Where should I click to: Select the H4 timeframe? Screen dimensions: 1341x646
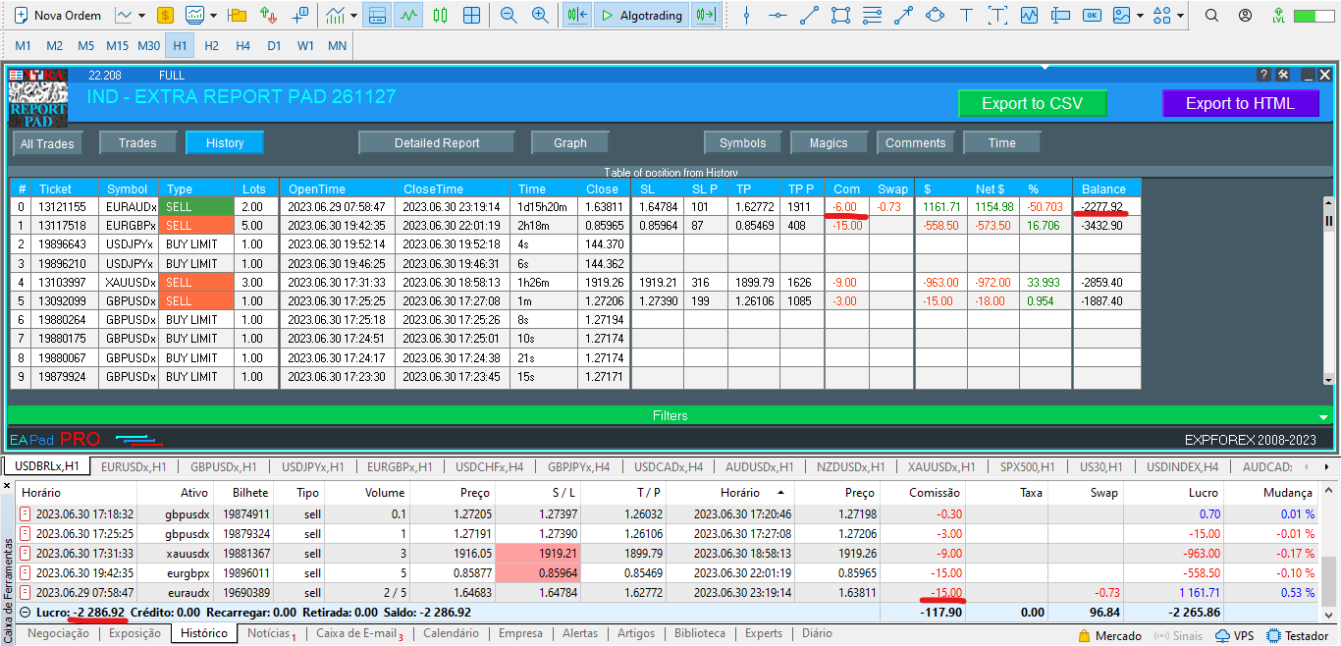pos(242,46)
